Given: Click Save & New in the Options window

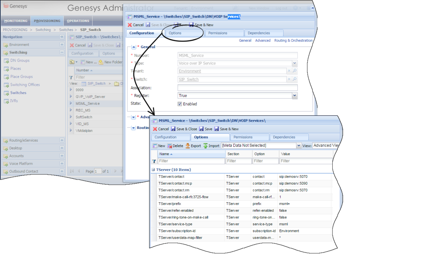Looking at the screenshot, I should click(226, 129).
